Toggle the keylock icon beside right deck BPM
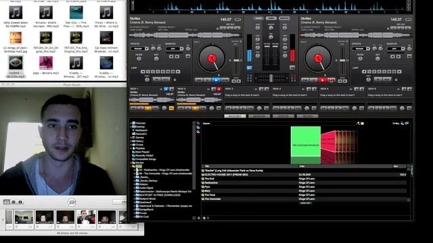This screenshot has width=433, height=243. (x=408, y=20)
